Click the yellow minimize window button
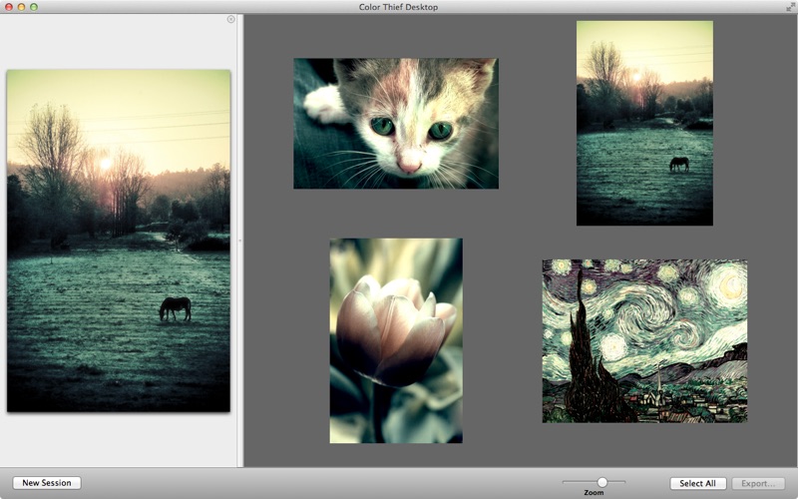798x499 pixels. 21,7
